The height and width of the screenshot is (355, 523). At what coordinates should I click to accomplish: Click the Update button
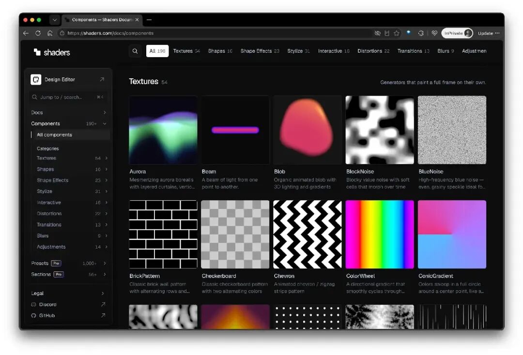click(x=485, y=33)
